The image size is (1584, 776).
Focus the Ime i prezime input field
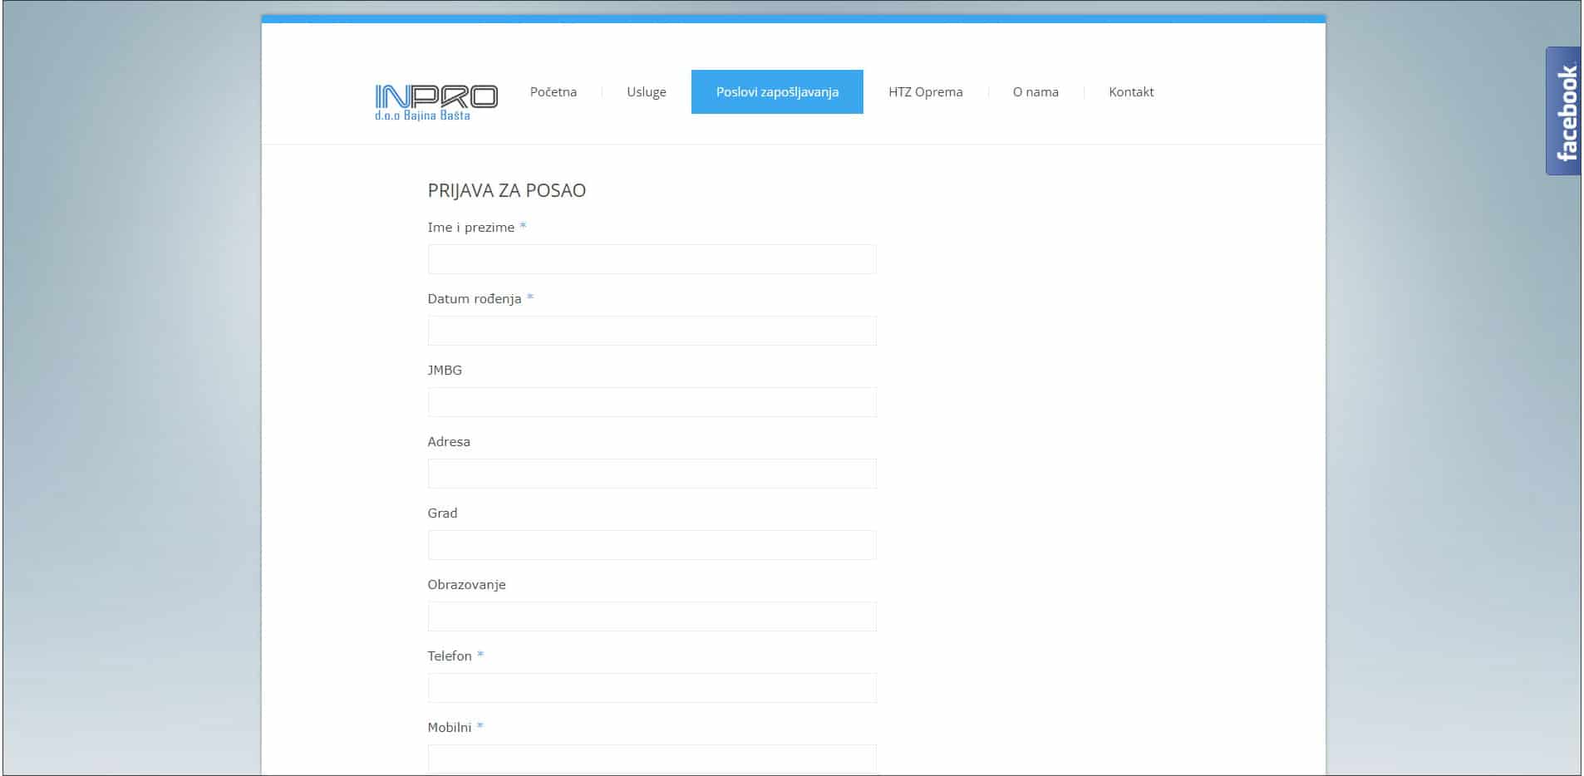click(652, 259)
